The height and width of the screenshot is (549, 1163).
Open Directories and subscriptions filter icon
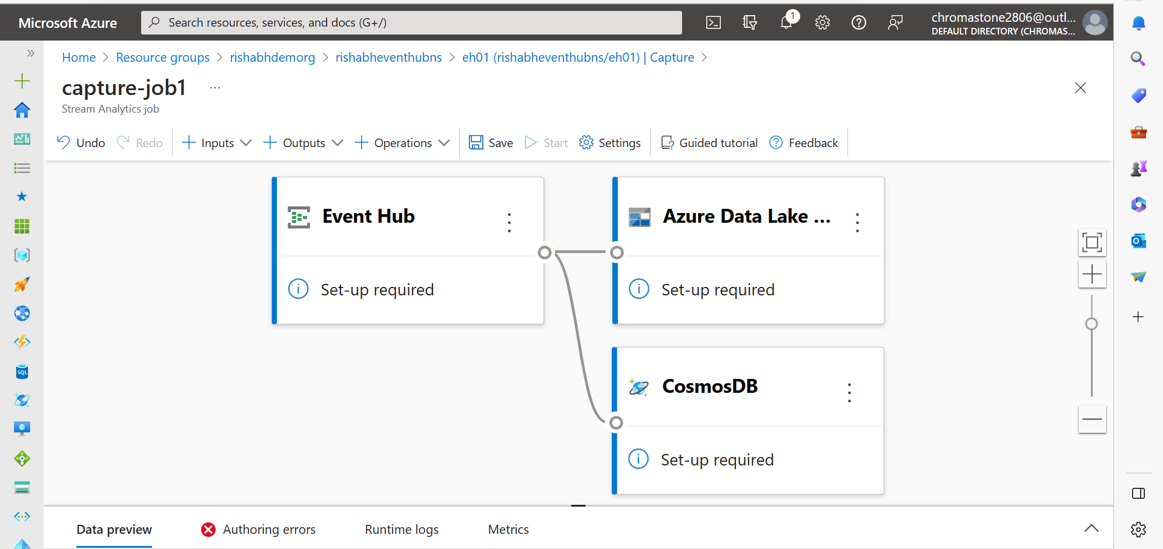[750, 23]
